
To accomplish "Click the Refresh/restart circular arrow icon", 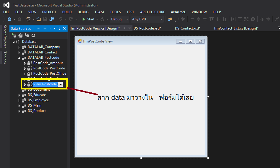I will pyautogui.click(x=102, y=19).
